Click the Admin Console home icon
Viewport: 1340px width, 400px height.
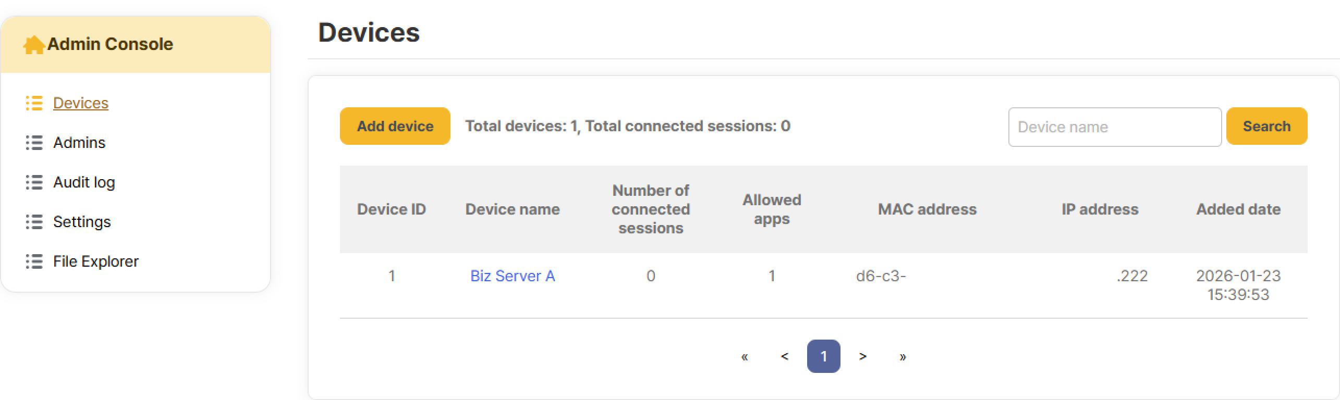(x=33, y=45)
